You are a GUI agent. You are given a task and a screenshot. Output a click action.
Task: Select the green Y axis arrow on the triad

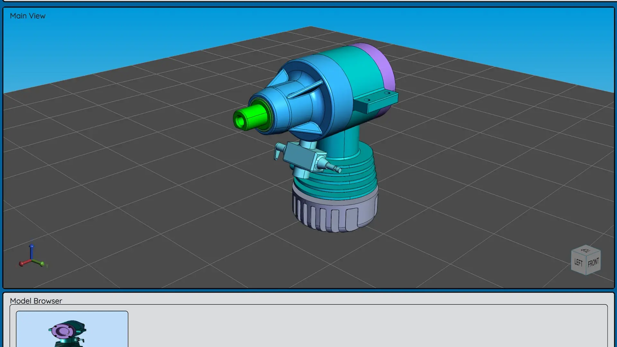(x=42, y=263)
